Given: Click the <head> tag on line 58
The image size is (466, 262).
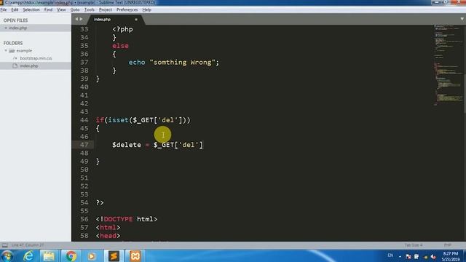Looking at the screenshot, I should pyautogui.click(x=108, y=236).
